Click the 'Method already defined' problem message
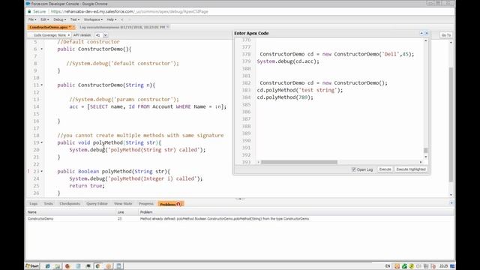This screenshot has height=270, width=480. click(x=224, y=219)
